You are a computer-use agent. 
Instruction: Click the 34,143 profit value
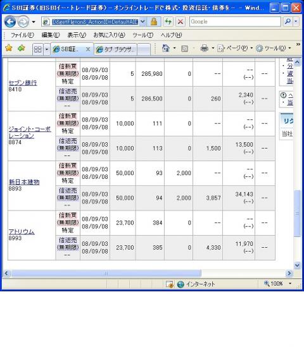coord(244,194)
